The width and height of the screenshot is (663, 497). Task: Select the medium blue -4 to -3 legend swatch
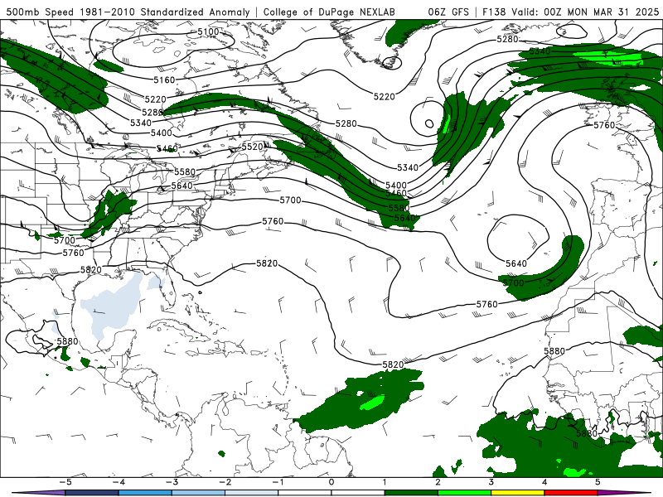point(145,493)
